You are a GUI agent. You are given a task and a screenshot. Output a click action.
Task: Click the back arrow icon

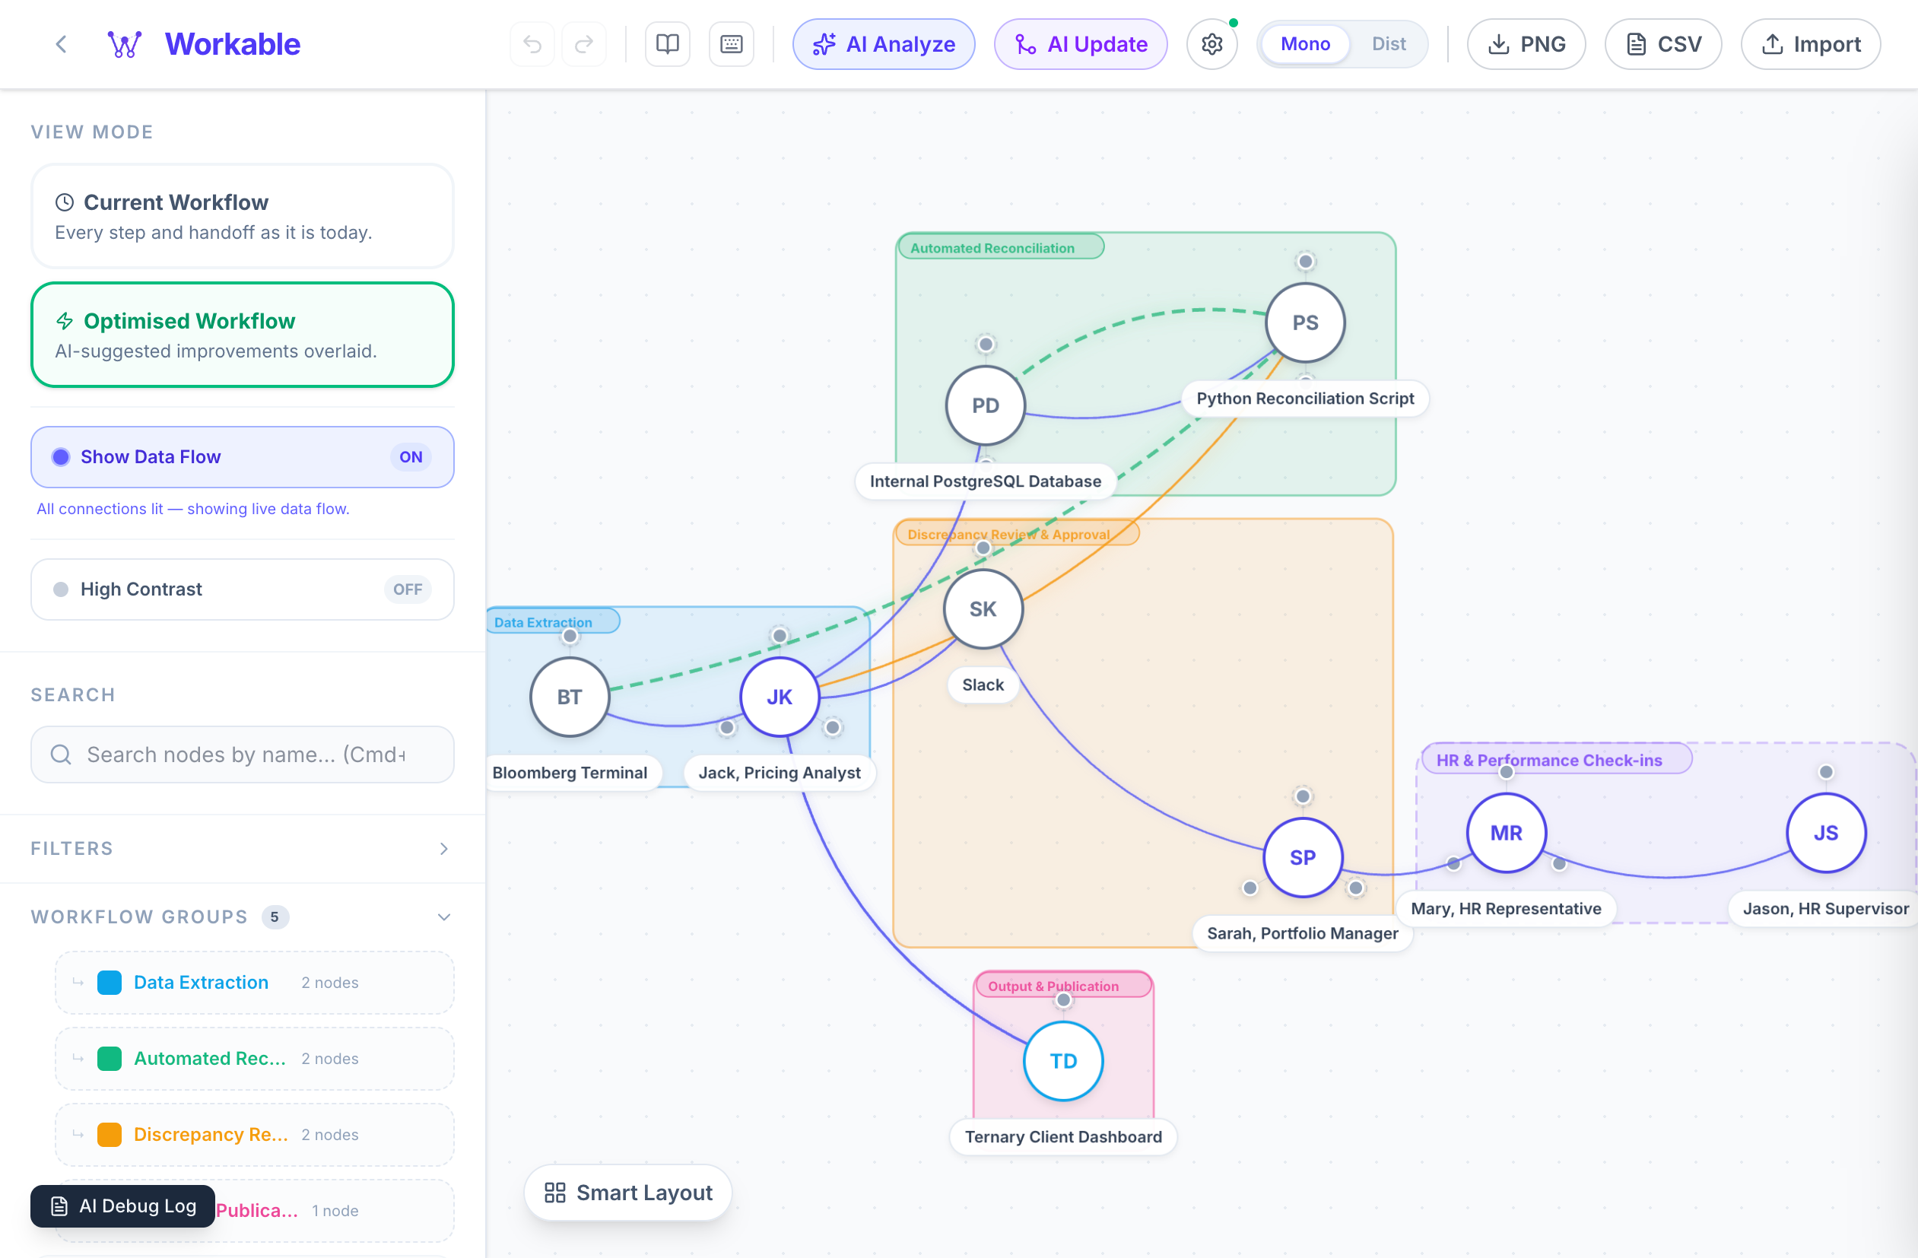[62, 44]
